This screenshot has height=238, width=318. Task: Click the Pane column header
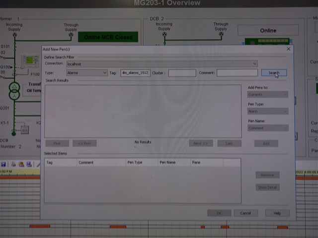(x=207, y=163)
